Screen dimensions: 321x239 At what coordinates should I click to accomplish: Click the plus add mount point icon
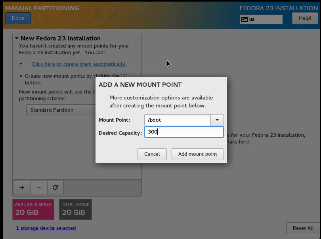coord(22,187)
